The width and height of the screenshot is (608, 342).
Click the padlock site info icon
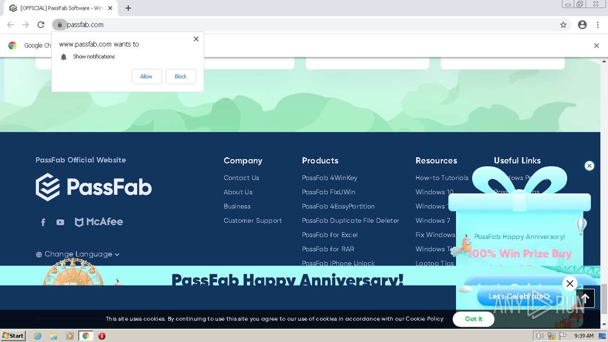coord(59,25)
